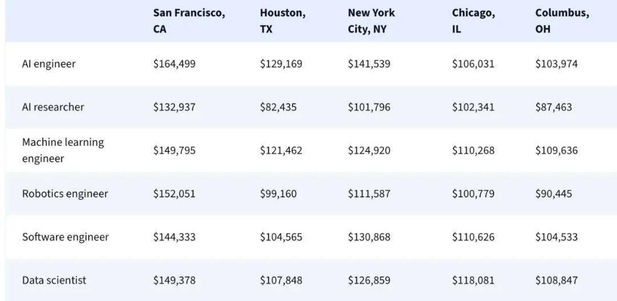The height and width of the screenshot is (301, 617).
Task: Select the Chicago, IL column header
Action: 473,21
